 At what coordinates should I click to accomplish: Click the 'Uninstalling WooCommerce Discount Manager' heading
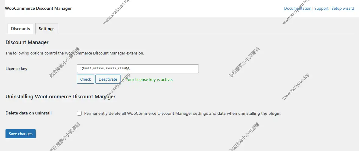click(60, 97)
